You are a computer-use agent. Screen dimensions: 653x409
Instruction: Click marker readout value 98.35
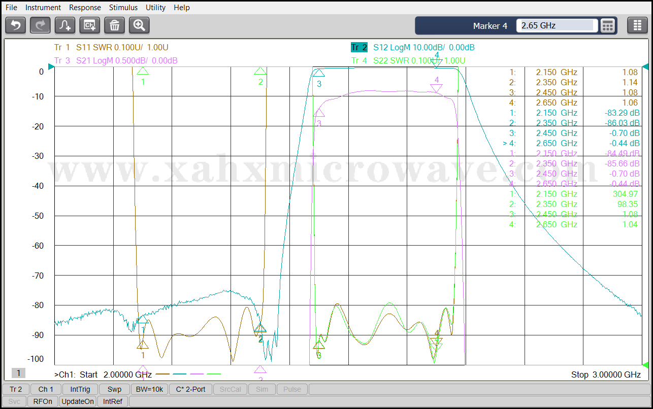pos(628,204)
